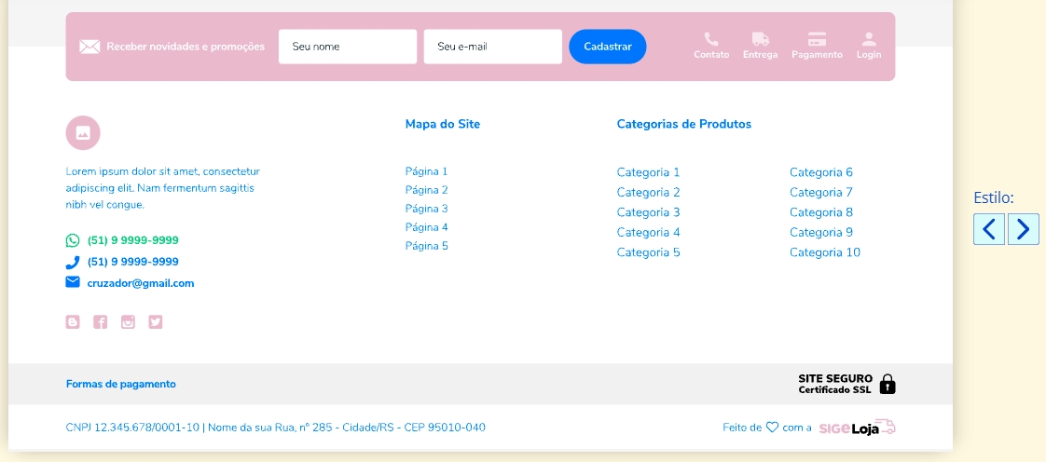Open the Facebook social icon
The height and width of the screenshot is (462, 1046).
pos(101,322)
